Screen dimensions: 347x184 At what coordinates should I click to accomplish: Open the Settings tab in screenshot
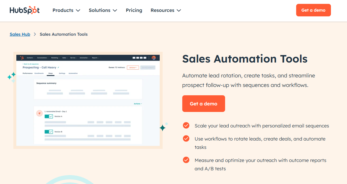[62, 73]
